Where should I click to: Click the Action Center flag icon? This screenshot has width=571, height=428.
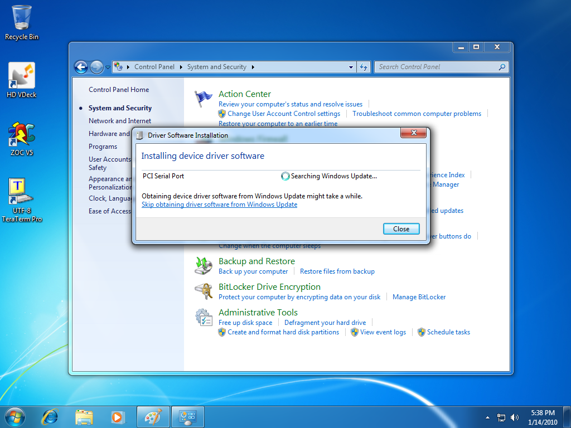[x=204, y=98]
